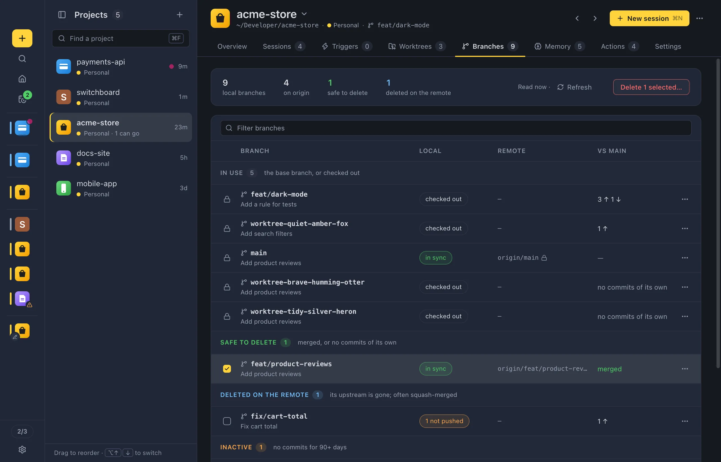Image resolution: width=721 pixels, height=462 pixels.
Task: Expand the acme-store project dropdown chevron
Action: point(304,14)
